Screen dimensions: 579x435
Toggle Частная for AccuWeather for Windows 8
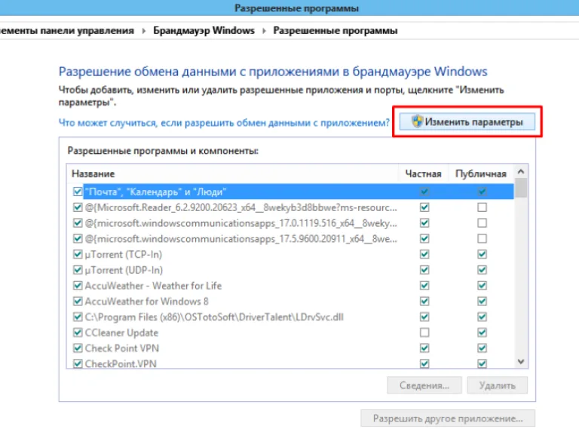424,302
